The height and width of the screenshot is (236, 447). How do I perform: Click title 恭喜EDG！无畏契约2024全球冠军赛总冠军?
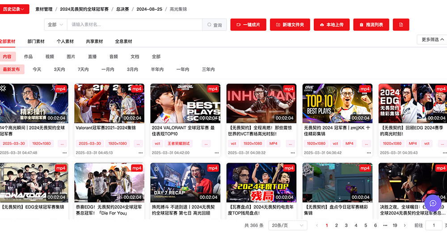point(109,210)
